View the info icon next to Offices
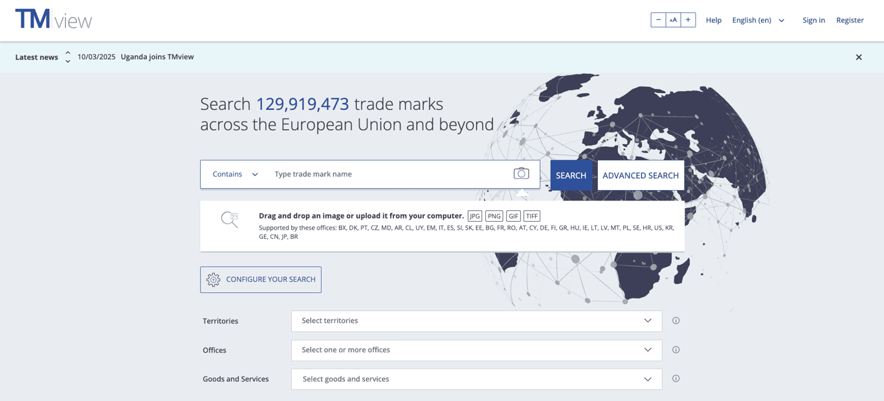The height and width of the screenshot is (401, 884). coord(676,349)
